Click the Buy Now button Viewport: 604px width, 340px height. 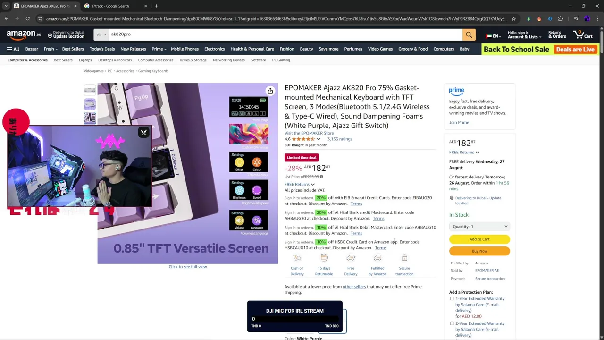(x=479, y=251)
